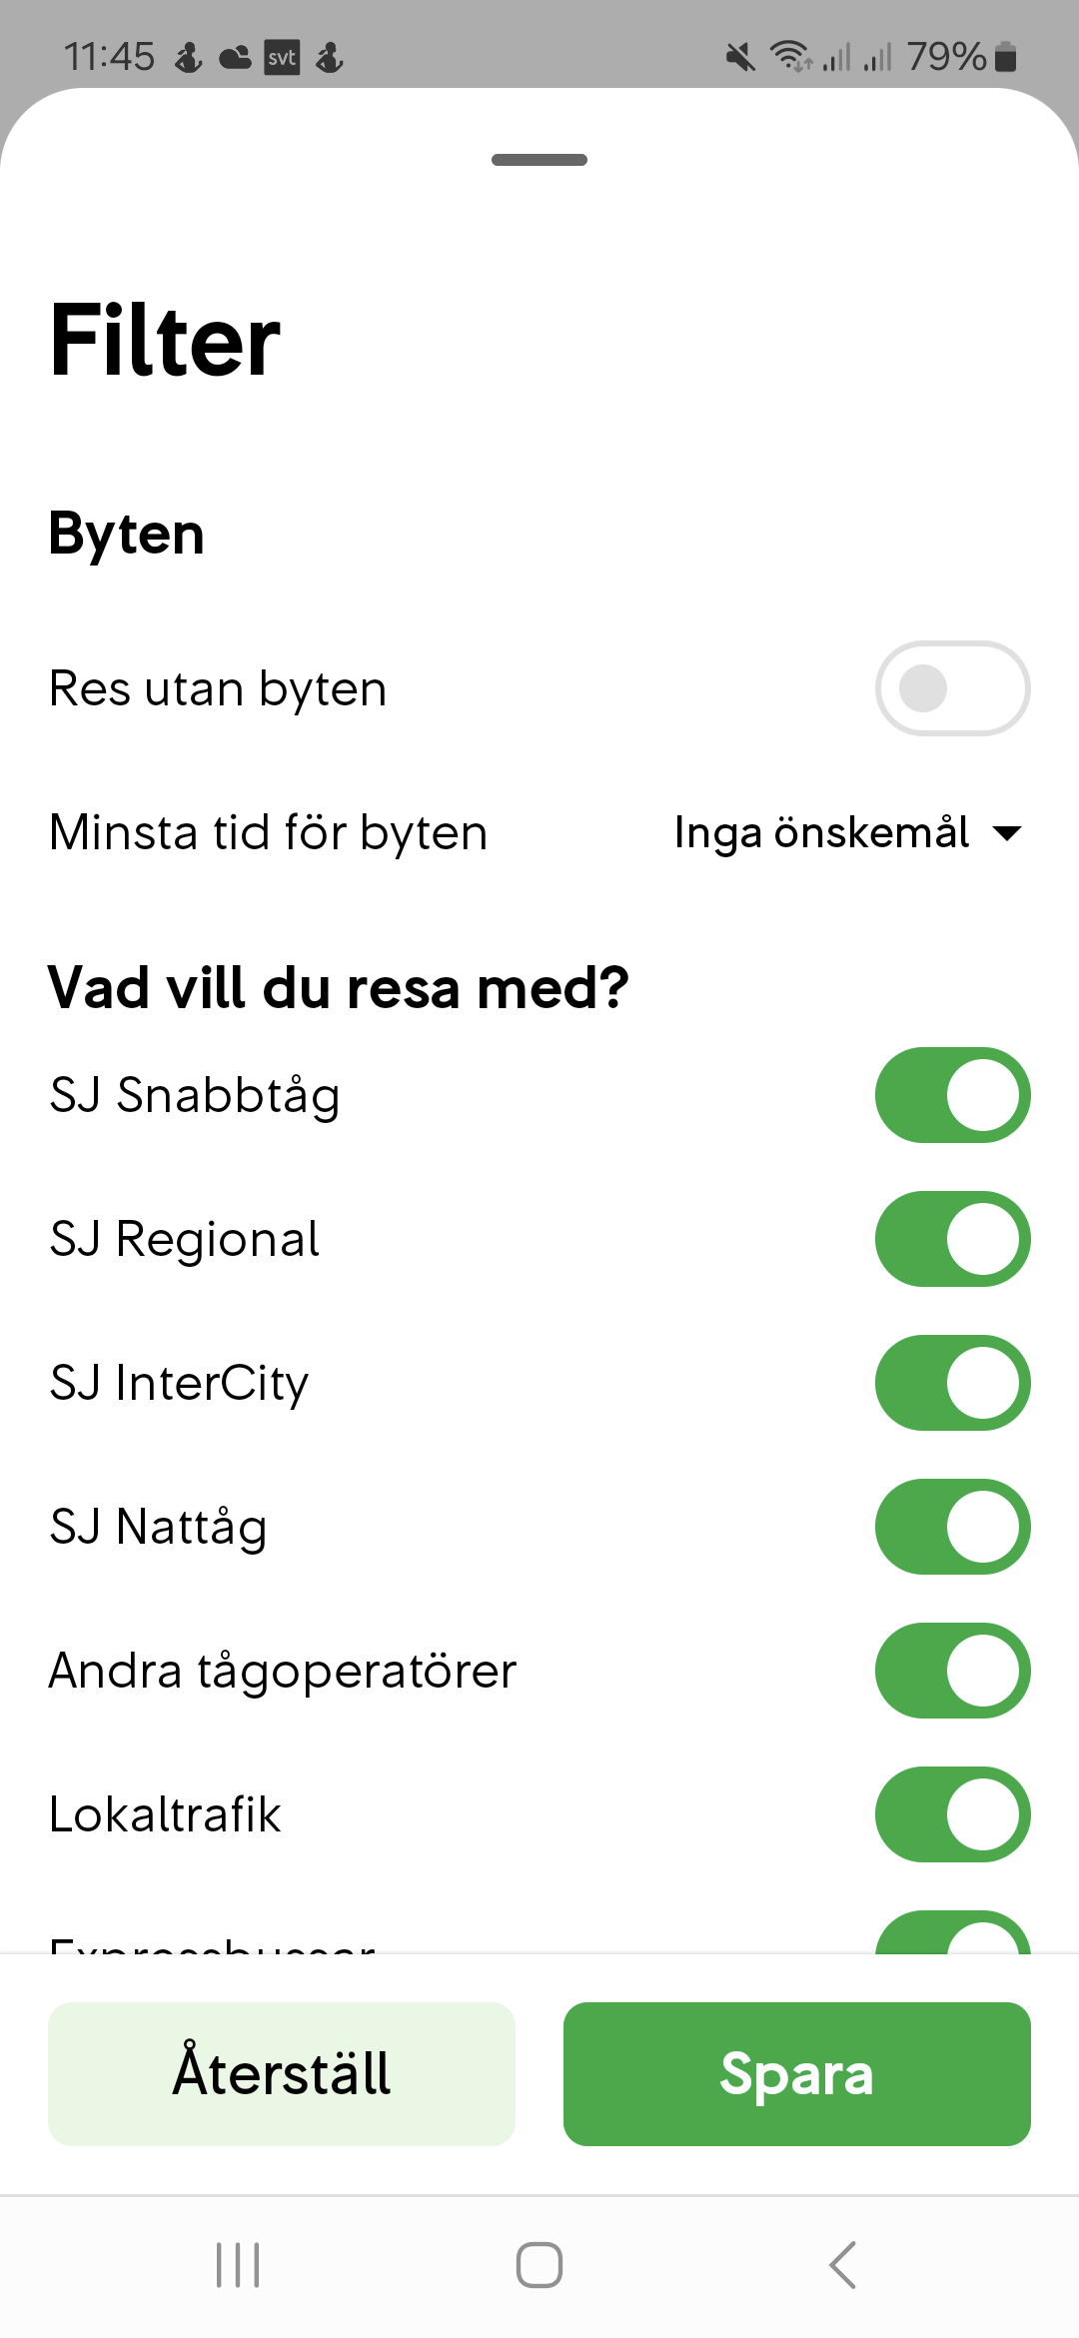Tap the muted sound status icon

click(x=740, y=57)
